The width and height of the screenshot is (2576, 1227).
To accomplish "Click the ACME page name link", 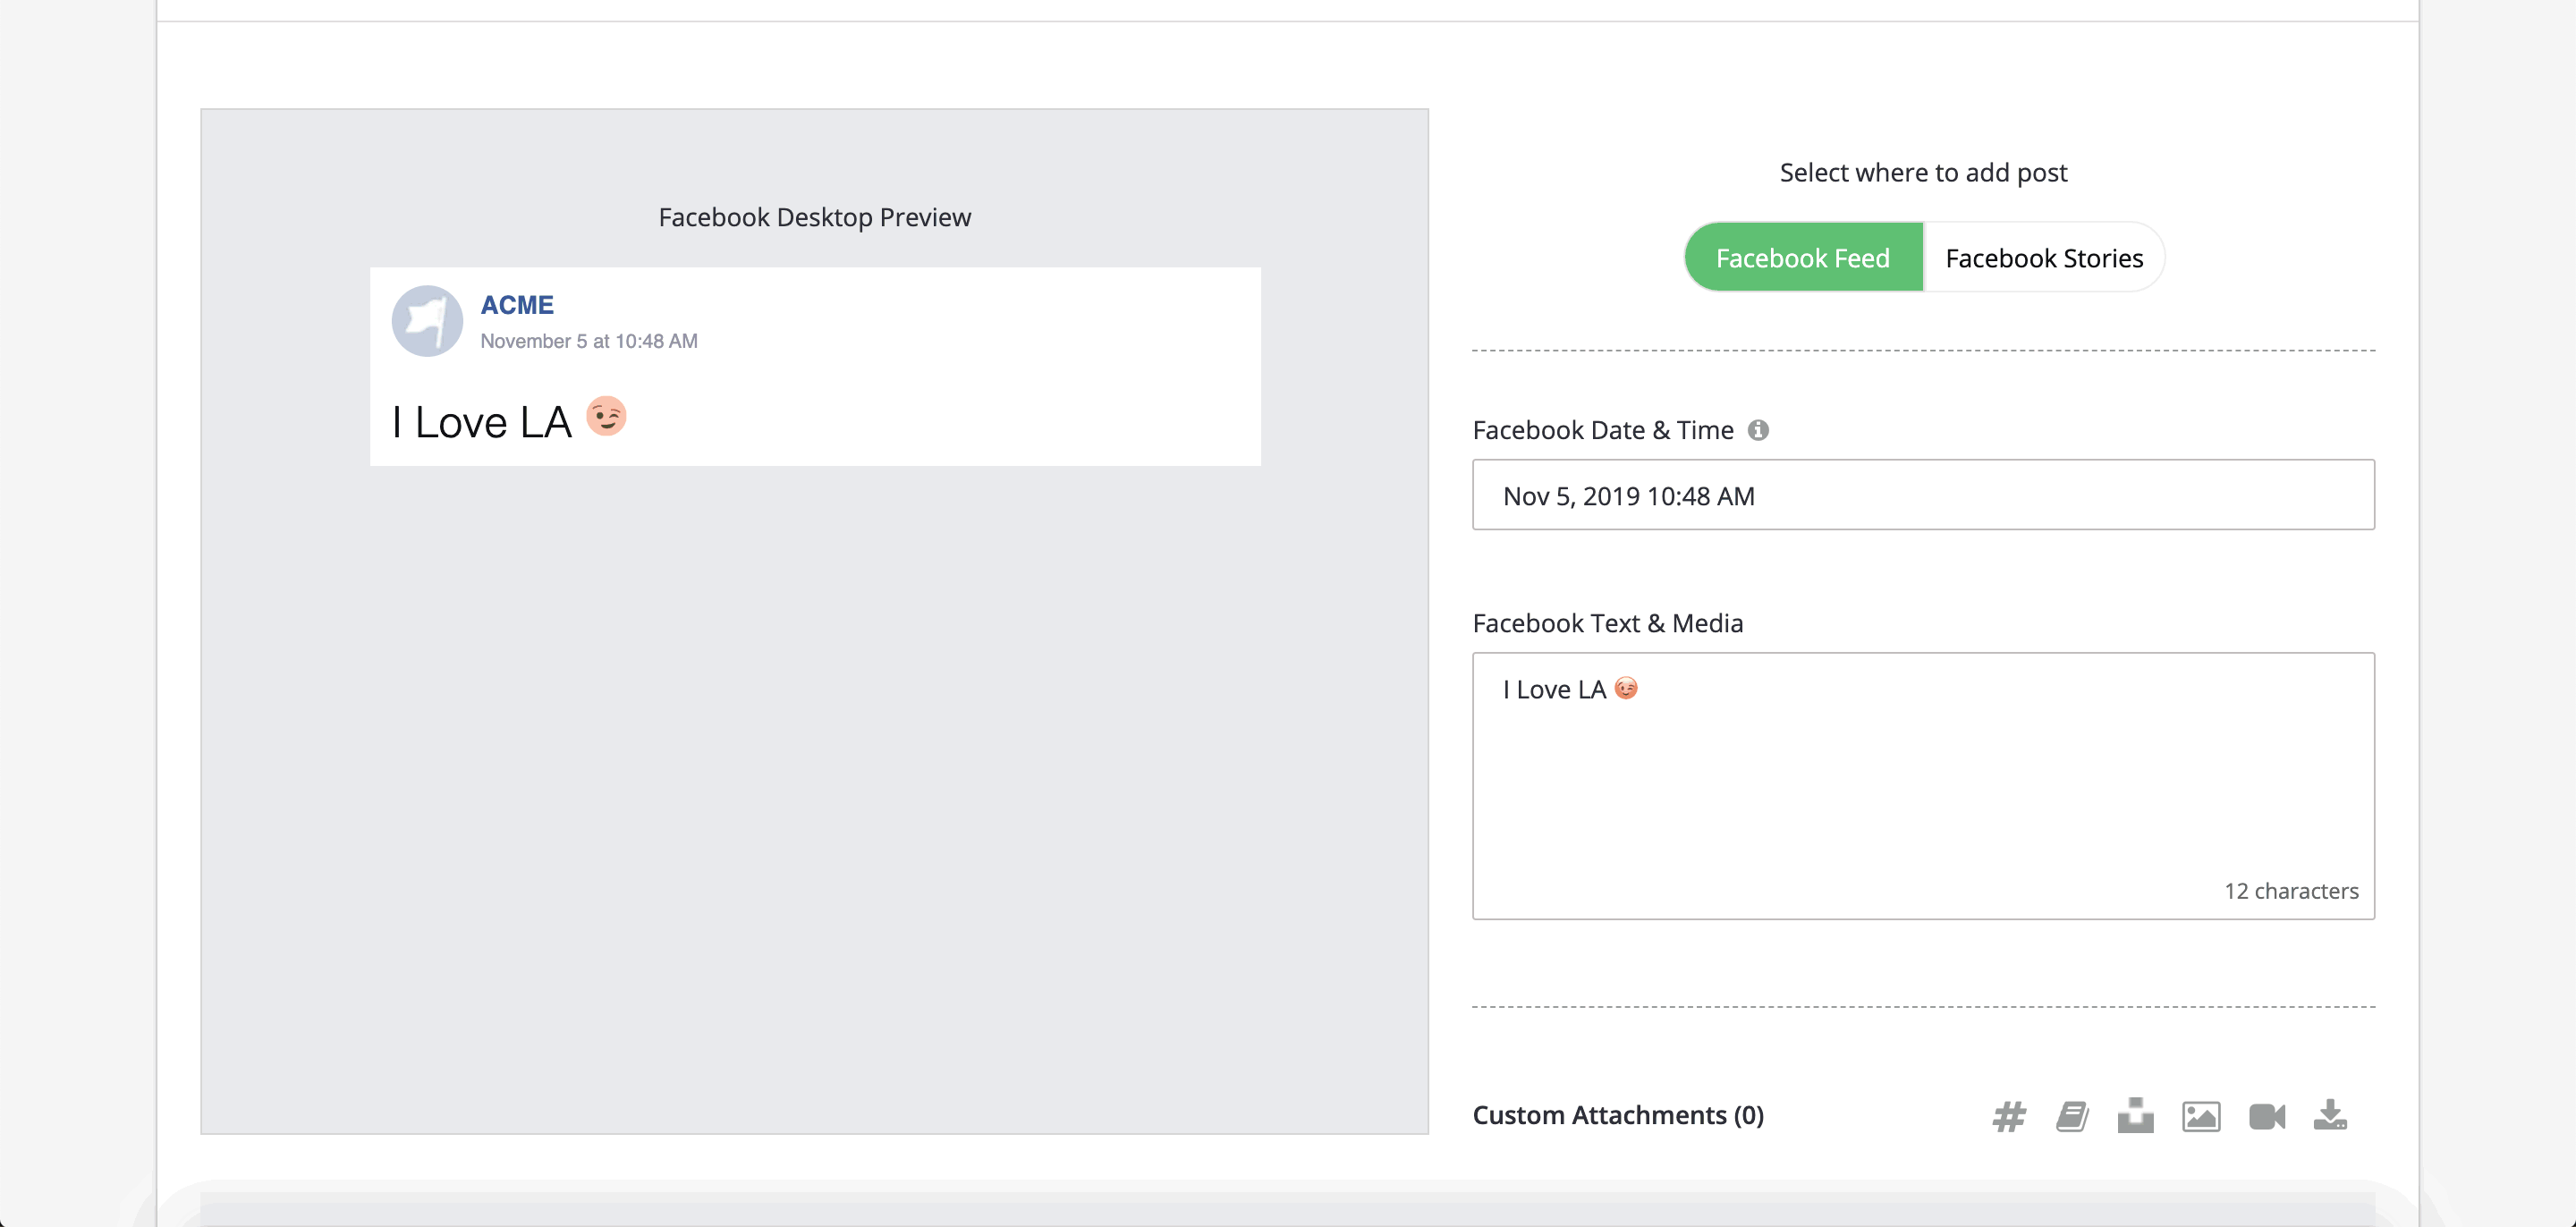I will tap(517, 304).
